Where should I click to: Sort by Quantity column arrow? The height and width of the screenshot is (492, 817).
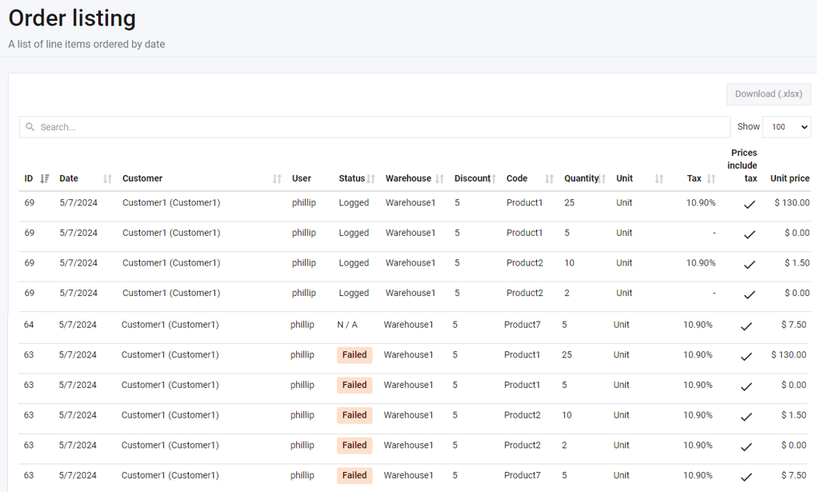[x=603, y=178]
